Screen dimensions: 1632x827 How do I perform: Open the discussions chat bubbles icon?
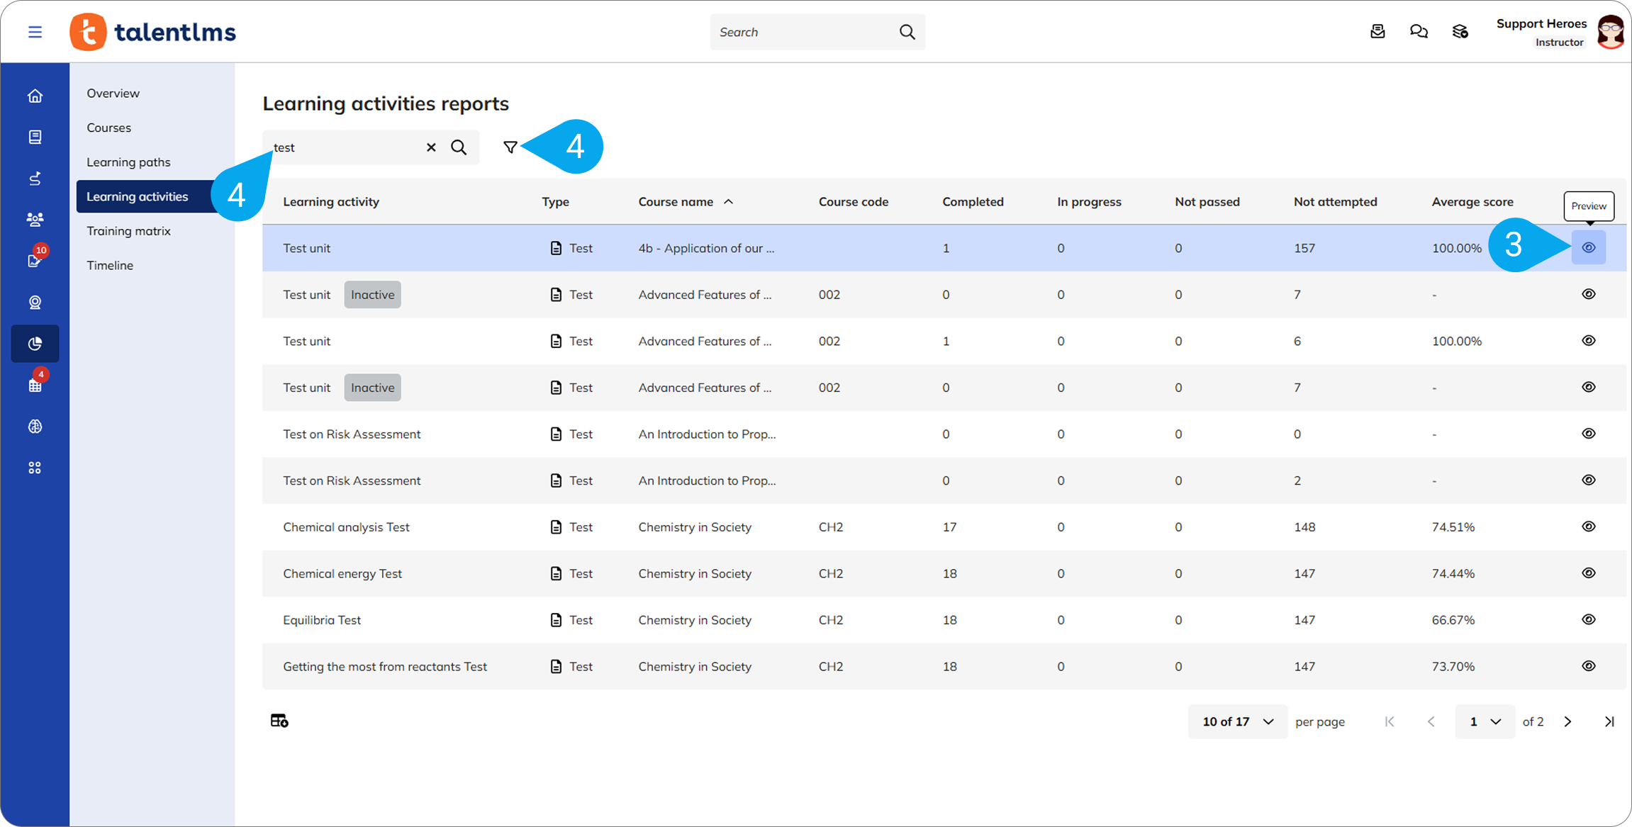[x=1419, y=32]
